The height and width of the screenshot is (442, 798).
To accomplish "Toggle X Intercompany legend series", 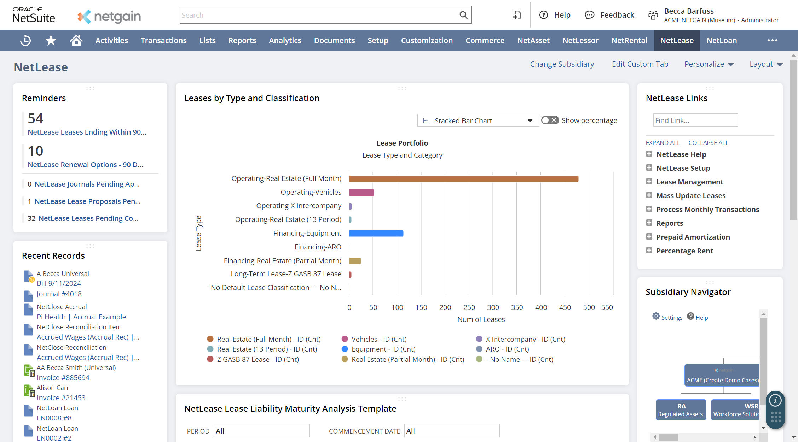I will pyautogui.click(x=521, y=339).
